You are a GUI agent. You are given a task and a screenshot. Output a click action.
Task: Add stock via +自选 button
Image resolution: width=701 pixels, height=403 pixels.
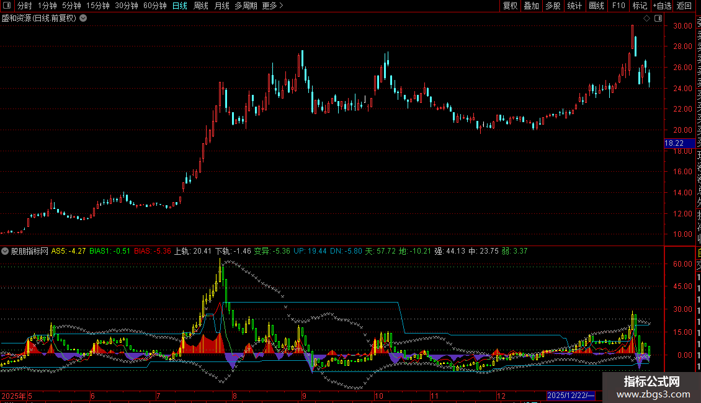[662, 6]
